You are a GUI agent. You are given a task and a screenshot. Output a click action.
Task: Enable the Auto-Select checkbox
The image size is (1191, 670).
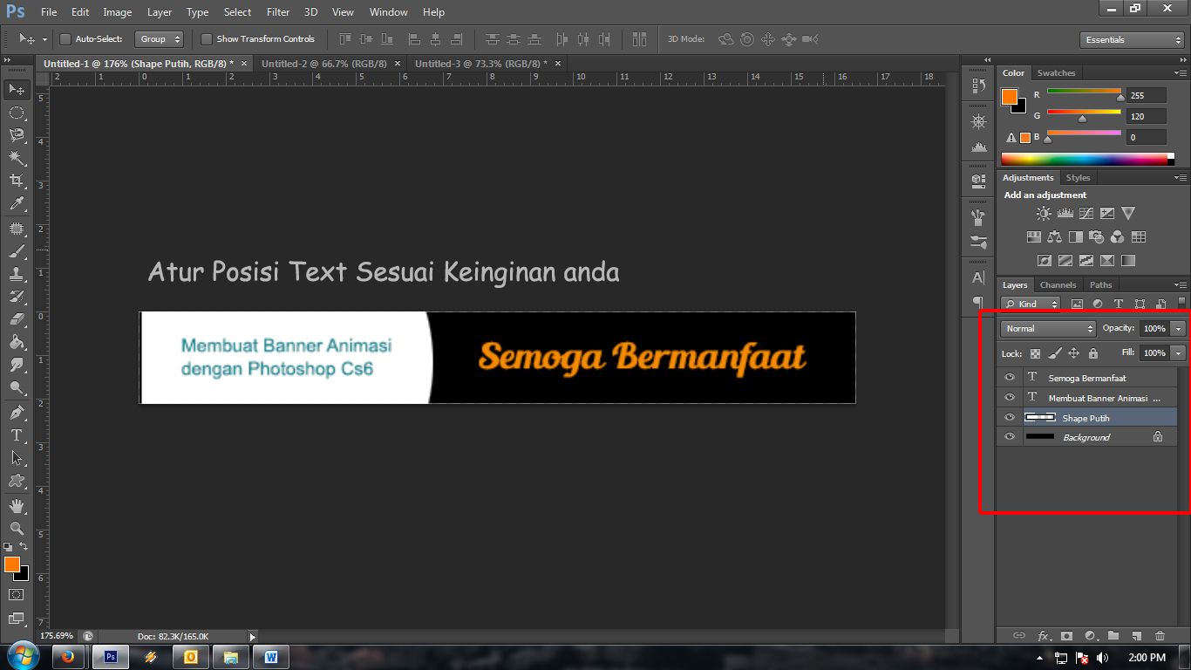tap(65, 39)
